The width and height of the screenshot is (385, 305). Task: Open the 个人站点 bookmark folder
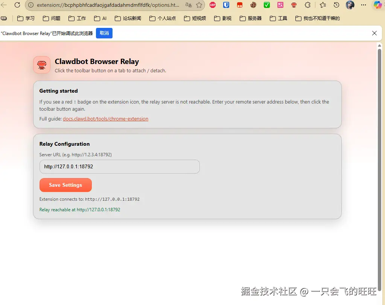[x=163, y=18]
